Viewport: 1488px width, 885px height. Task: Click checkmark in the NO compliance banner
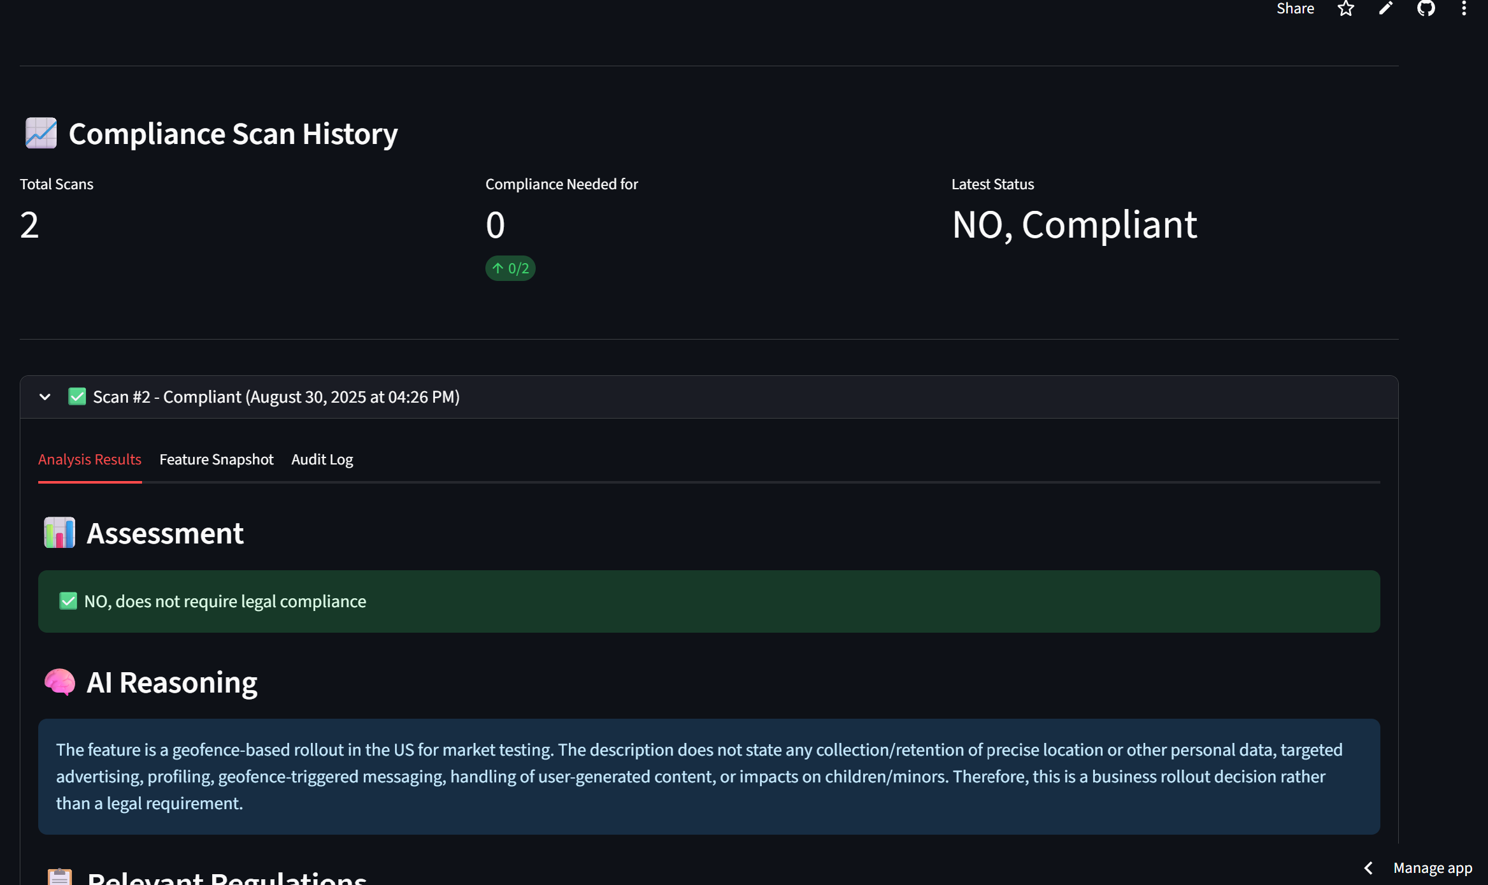(68, 601)
